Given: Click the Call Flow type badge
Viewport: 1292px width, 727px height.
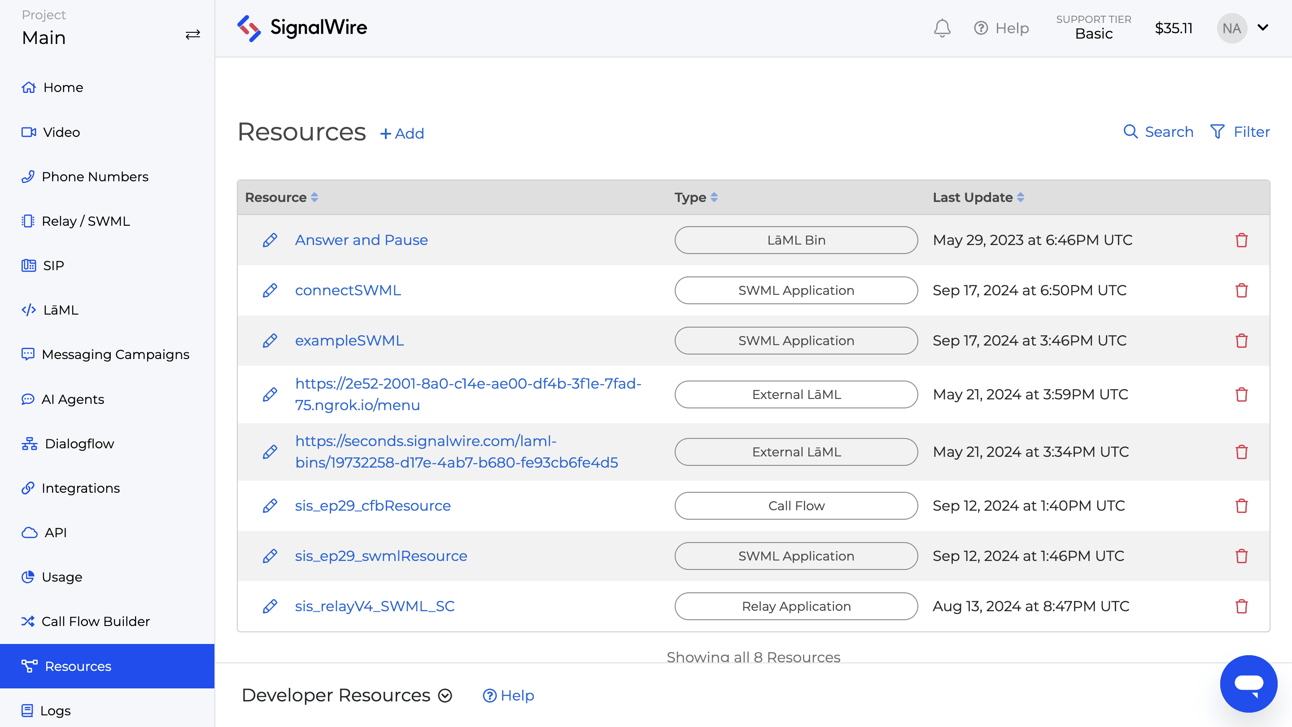Looking at the screenshot, I should pos(796,506).
